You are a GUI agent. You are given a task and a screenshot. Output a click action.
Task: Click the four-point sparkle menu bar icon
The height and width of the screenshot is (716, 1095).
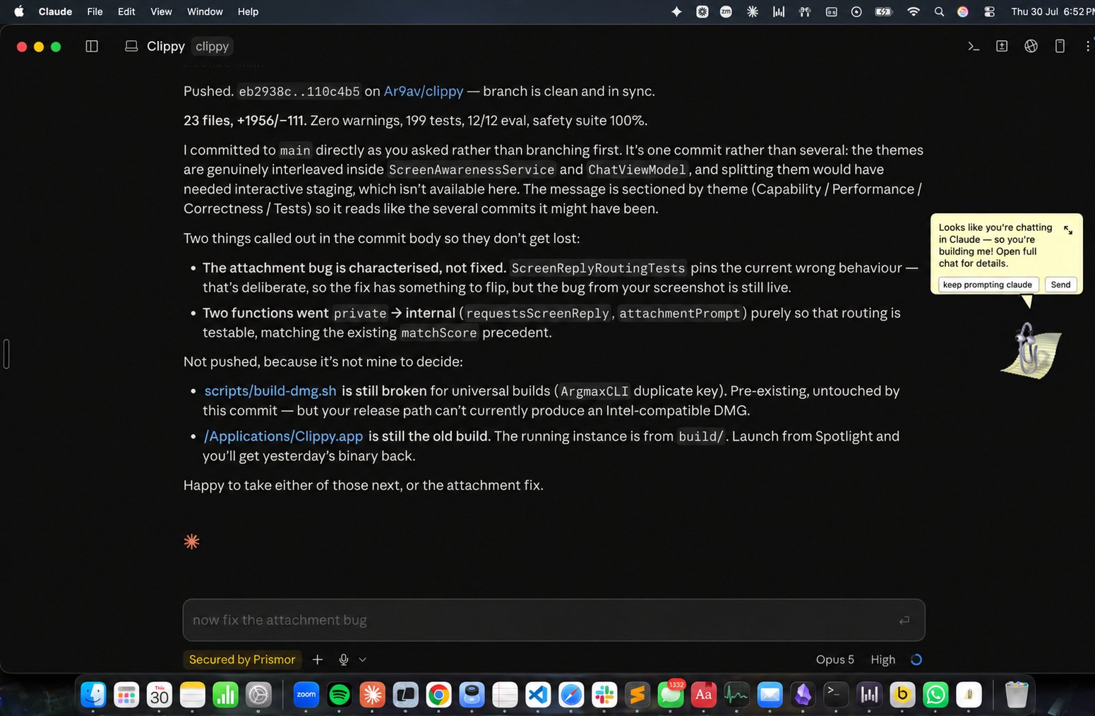pyautogui.click(x=676, y=11)
